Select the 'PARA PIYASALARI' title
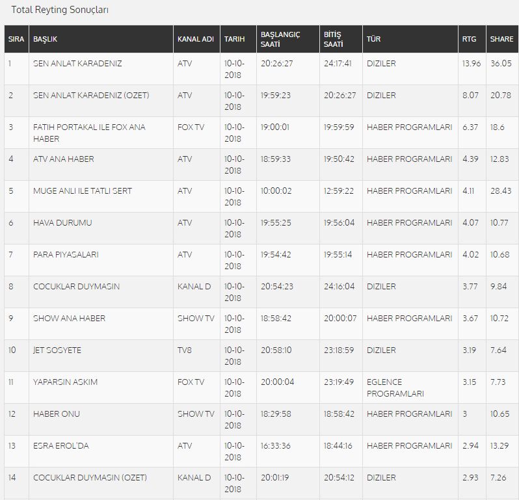Image resolution: width=519 pixels, height=500 pixels. [x=66, y=254]
